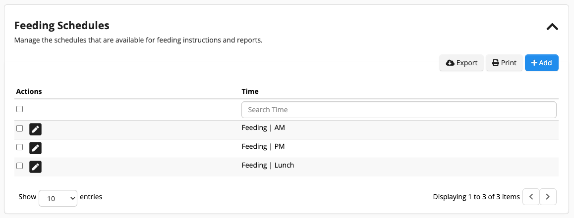Print the feeding schedules
The height and width of the screenshot is (218, 574).
click(x=504, y=63)
